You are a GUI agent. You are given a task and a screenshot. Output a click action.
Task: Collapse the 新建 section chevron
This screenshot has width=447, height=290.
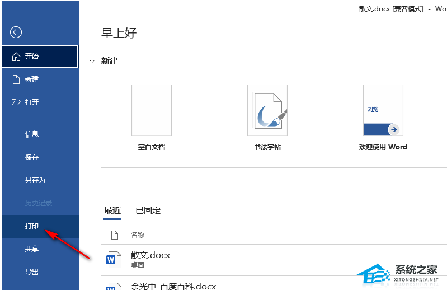point(92,61)
